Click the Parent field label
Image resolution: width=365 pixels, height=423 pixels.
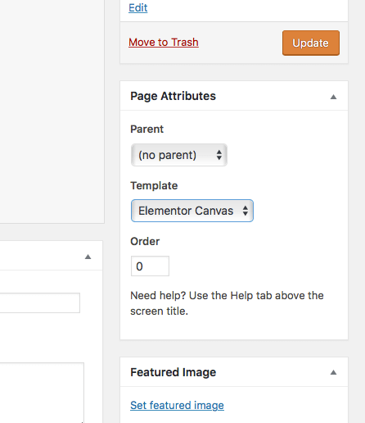point(146,129)
